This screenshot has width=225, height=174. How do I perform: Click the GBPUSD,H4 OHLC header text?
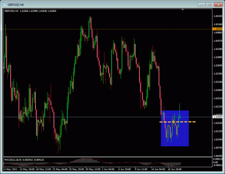pyautogui.click(x=30, y=11)
